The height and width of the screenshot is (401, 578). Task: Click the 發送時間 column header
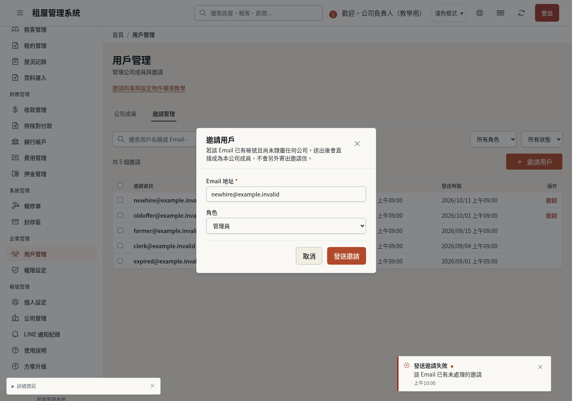(452, 186)
